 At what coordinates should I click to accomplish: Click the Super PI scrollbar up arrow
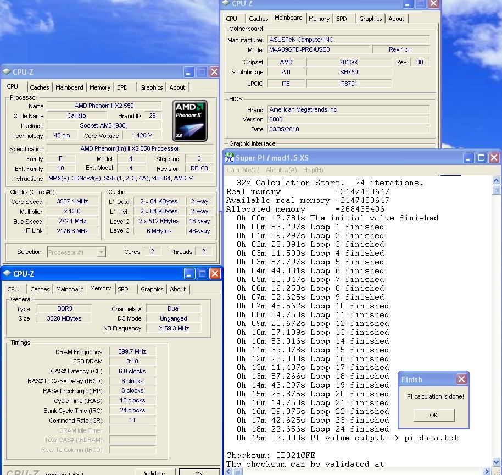pos(497,180)
